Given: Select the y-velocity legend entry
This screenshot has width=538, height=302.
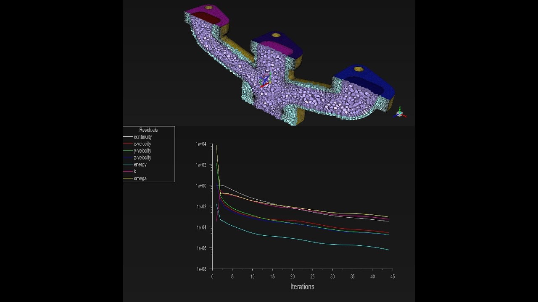Looking at the screenshot, I should pos(142,151).
